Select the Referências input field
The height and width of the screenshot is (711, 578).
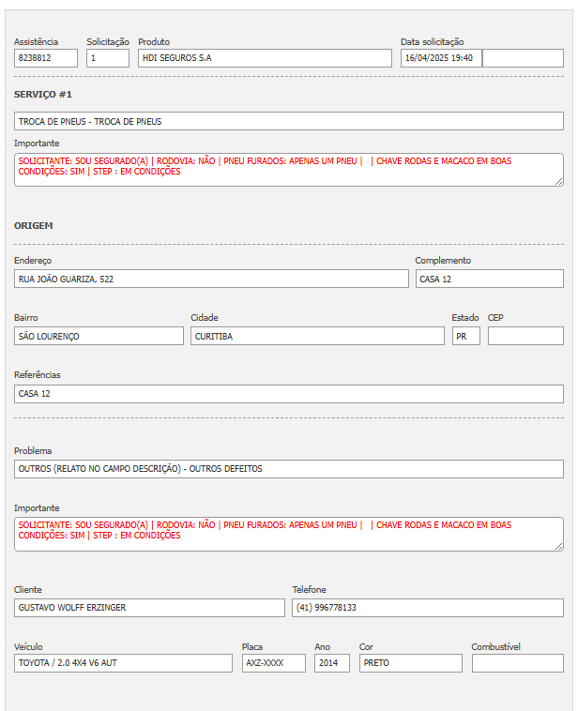click(x=289, y=394)
